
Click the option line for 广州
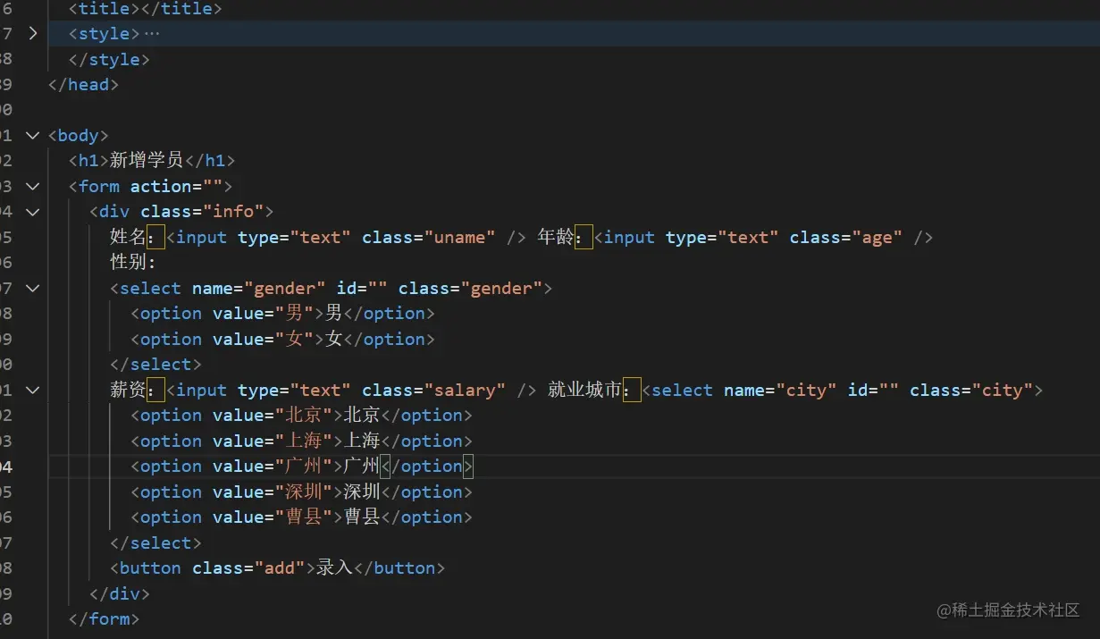[x=301, y=467]
